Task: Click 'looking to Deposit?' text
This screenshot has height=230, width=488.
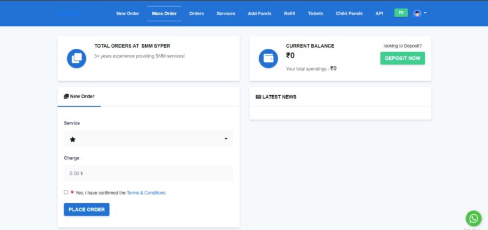Action: (x=403, y=46)
